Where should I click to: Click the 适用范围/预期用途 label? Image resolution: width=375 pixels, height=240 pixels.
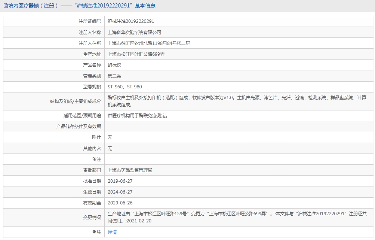coord(82,116)
